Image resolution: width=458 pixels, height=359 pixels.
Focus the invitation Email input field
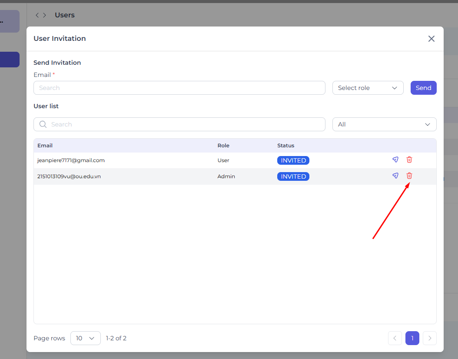click(x=179, y=88)
